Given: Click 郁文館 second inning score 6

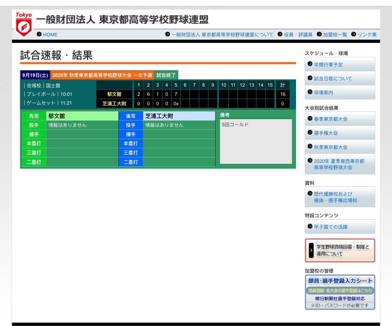Looking at the screenshot, I should point(148,94).
